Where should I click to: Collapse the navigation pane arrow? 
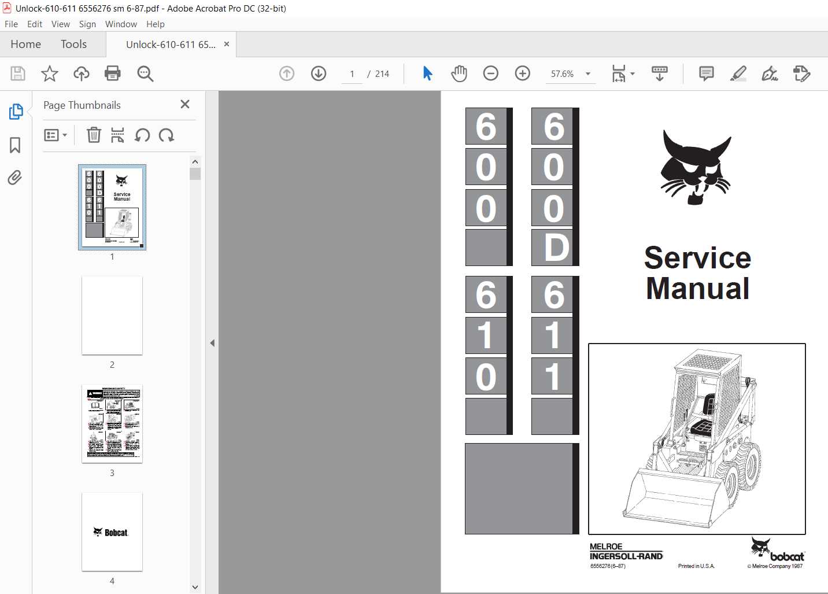click(x=212, y=343)
